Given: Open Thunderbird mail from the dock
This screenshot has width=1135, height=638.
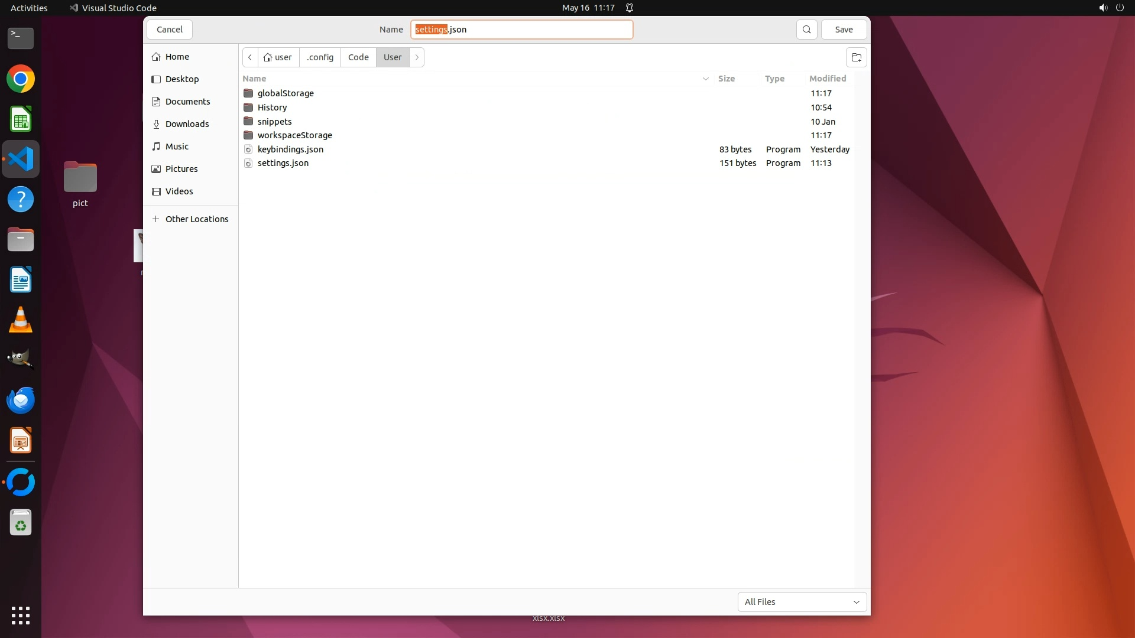Looking at the screenshot, I should 21,401.
